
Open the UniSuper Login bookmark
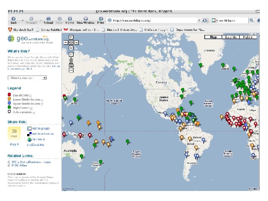[x=153, y=30]
